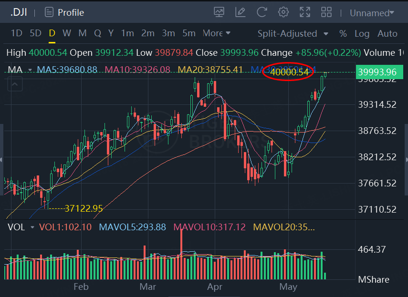Enter fullscreen chart view
This screenshot has width=408, height=297.
305,12
